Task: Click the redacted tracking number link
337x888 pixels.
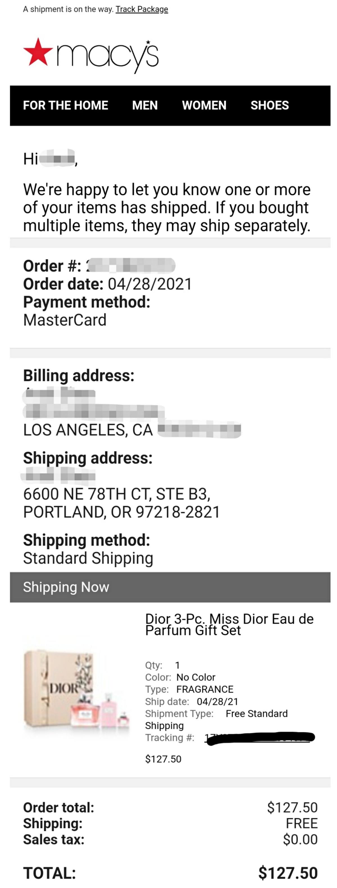Action: tap(260, 738)
